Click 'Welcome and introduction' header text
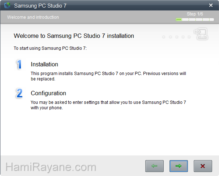Screen dimensions: 219x176 tap(33, 17)
